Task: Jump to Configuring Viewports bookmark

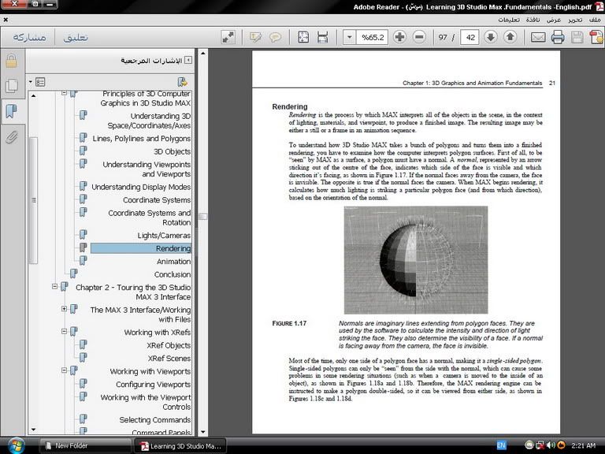Action: coord(153,385)
